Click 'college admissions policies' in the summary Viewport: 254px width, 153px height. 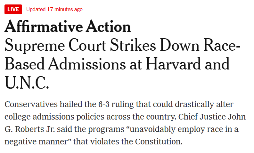(54, 117)
